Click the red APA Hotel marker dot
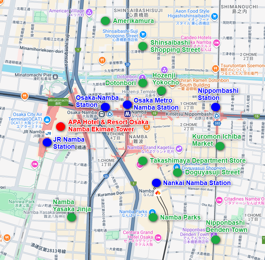The image size is (265, 260). tap(60, 126)
